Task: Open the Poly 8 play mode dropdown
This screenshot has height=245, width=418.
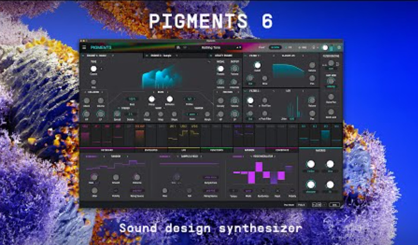Action: (x=301, y=205)
